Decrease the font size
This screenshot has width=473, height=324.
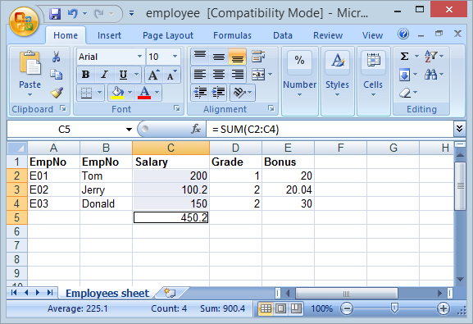[171, 75]
